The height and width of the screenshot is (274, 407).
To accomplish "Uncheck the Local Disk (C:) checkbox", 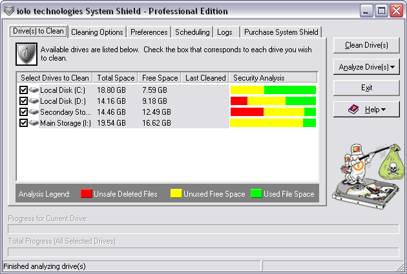I will click(x=23, y=90).
